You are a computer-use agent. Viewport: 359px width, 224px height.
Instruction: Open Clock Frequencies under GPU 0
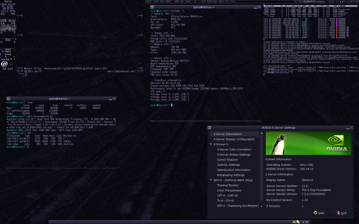(229, 190)
